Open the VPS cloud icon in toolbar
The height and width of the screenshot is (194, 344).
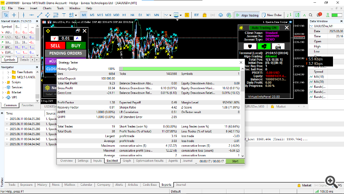pyautogui.click(x=221, y=15)
